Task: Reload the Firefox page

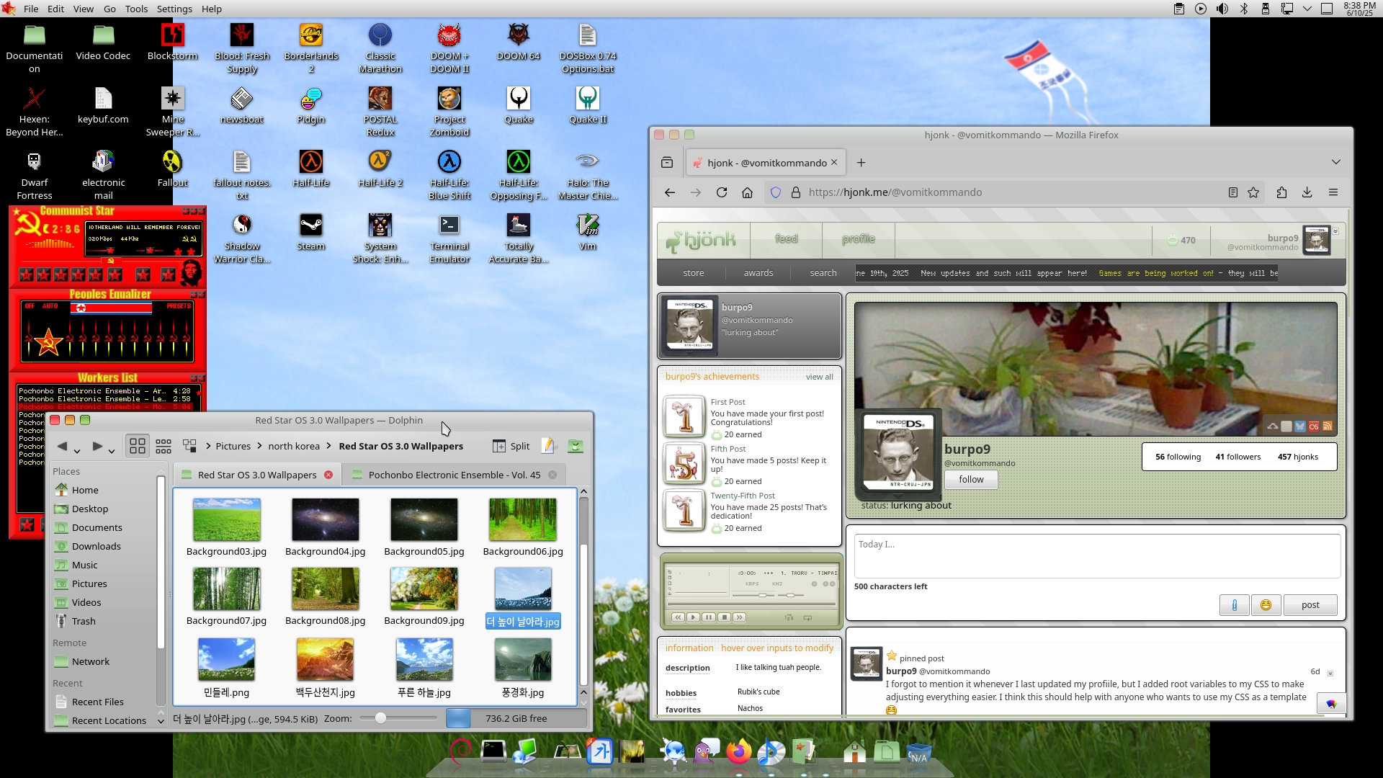Action: coord(721,192)
